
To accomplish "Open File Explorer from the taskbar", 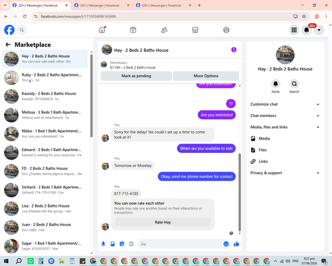I will [x=62, y=261].
